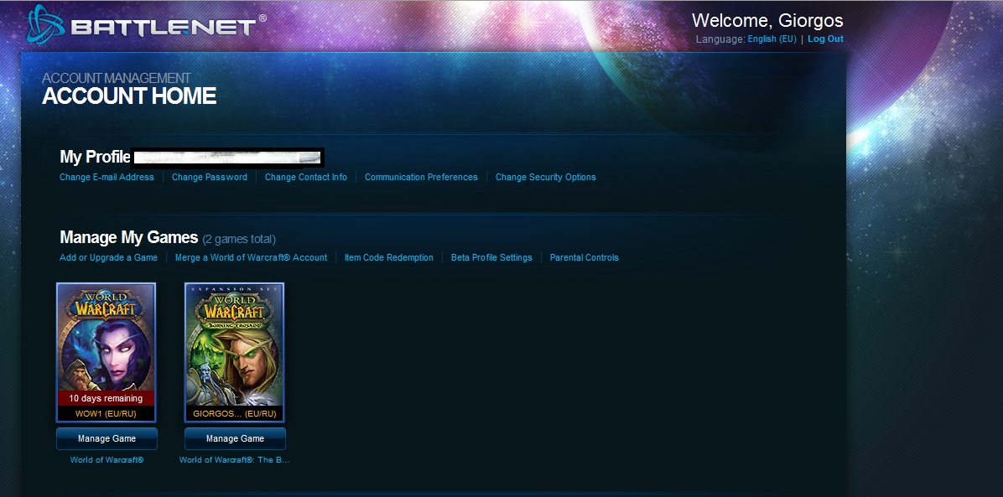Open Change Contact Info link
The width and height of the screenshot is (1003, 497).
point(306,177)
